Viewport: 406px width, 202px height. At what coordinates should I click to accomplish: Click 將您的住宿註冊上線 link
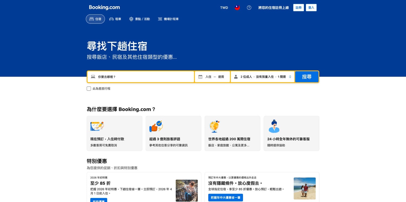pos(273,8)
